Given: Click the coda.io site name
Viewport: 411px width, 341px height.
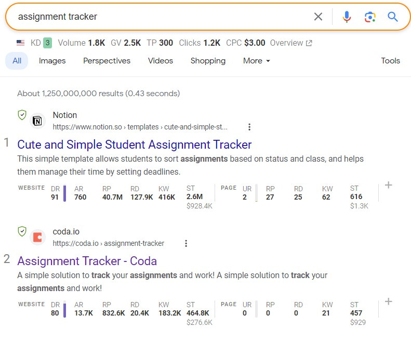Looking at the screenshot, I should pyautogui.click(x=66, y=232).
